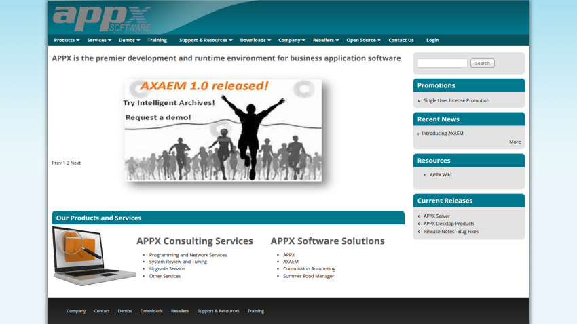Open Programming and Network Services link
The width and height of the screenshot is (577, 324).
tap(187, 255)
